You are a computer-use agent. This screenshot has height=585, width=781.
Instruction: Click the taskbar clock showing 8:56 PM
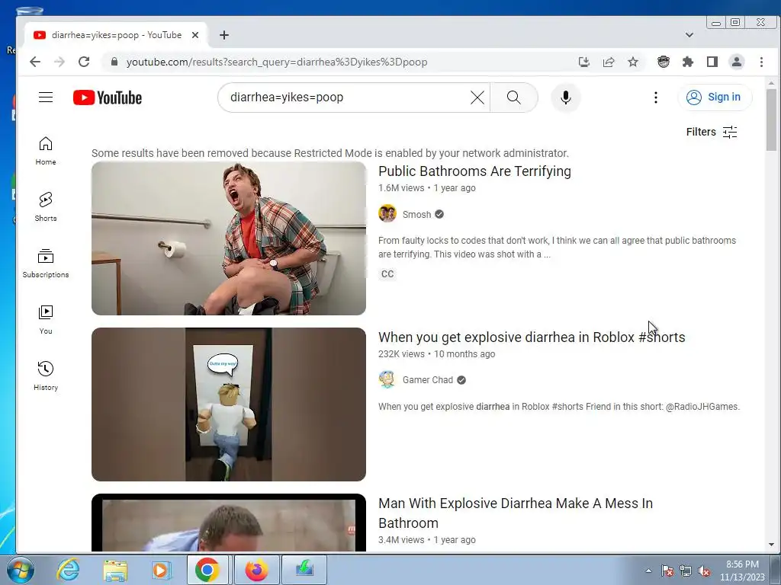click(x=742, y=571)
